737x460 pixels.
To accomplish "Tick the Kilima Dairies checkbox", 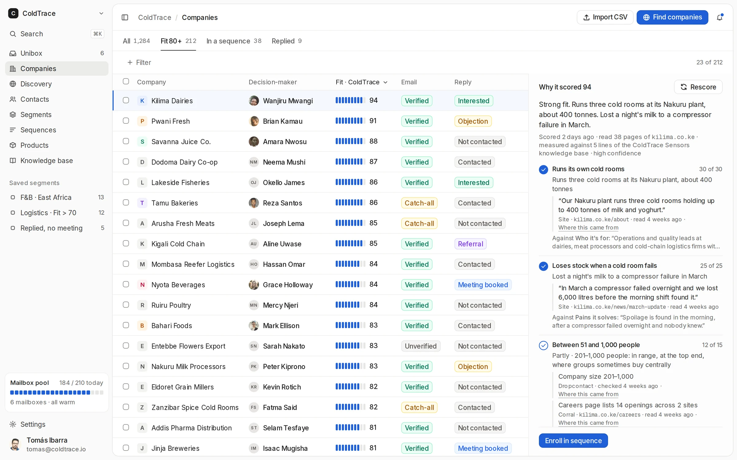I will click(x=126, y=101).
